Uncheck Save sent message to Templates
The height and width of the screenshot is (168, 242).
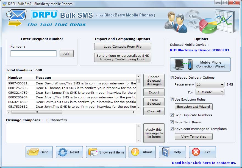tap(172, 129)
